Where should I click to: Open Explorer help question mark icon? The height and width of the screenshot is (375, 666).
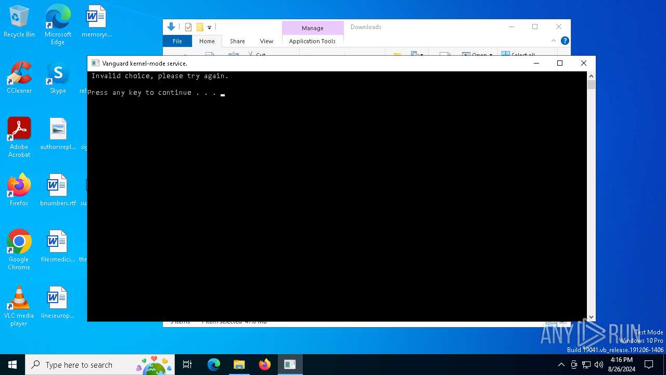tap(565, 41)
